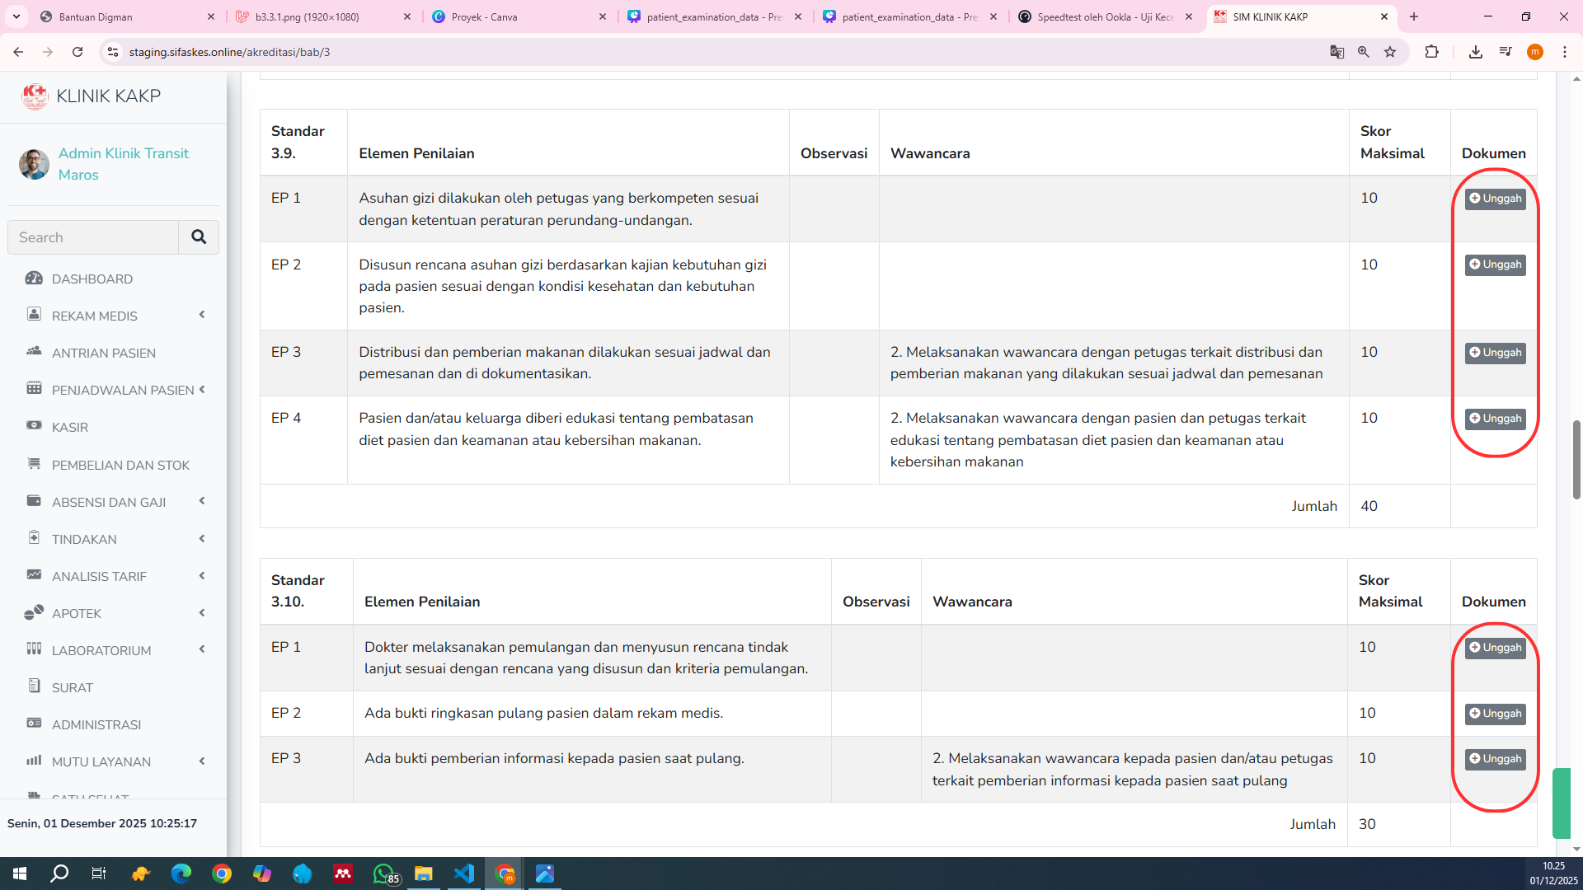Click the Dashboard gauge icon in sidebar
The image size is (1583, 890).
tap(34, 279)
